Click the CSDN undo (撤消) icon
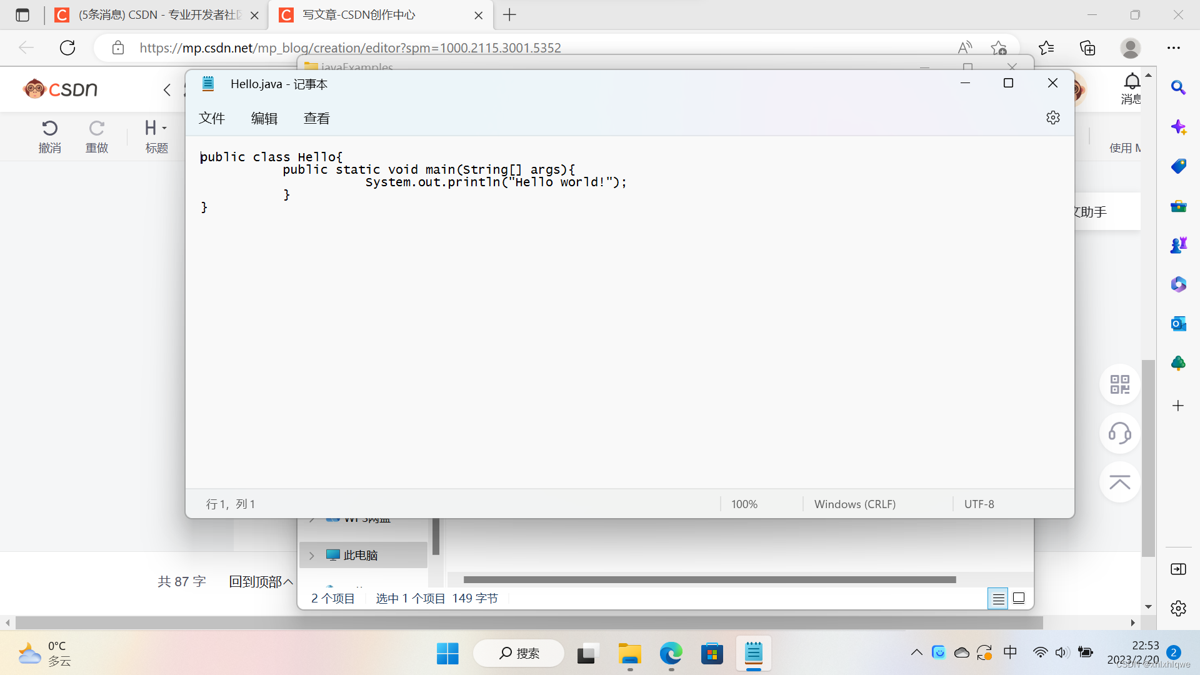 click(50, 129)
